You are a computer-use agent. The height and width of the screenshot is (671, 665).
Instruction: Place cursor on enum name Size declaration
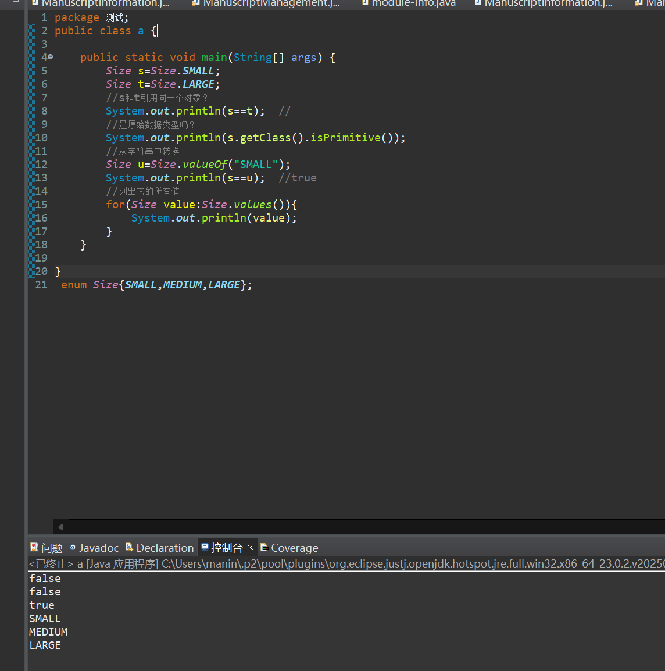click(x=105, y=285)
